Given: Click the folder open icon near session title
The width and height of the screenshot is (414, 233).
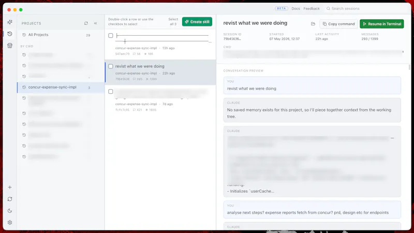Looking at the screenshot, I should [x=313, y=24].
